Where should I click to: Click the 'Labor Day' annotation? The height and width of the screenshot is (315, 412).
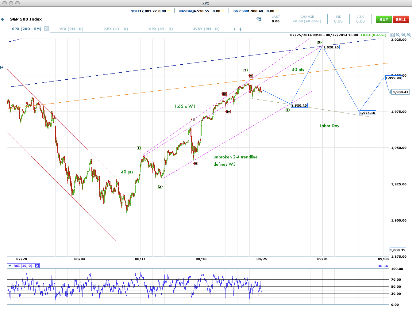[x=329, y=126]
